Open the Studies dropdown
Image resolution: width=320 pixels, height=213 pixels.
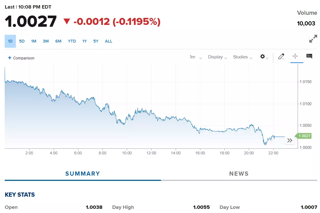tap(243, 57)
